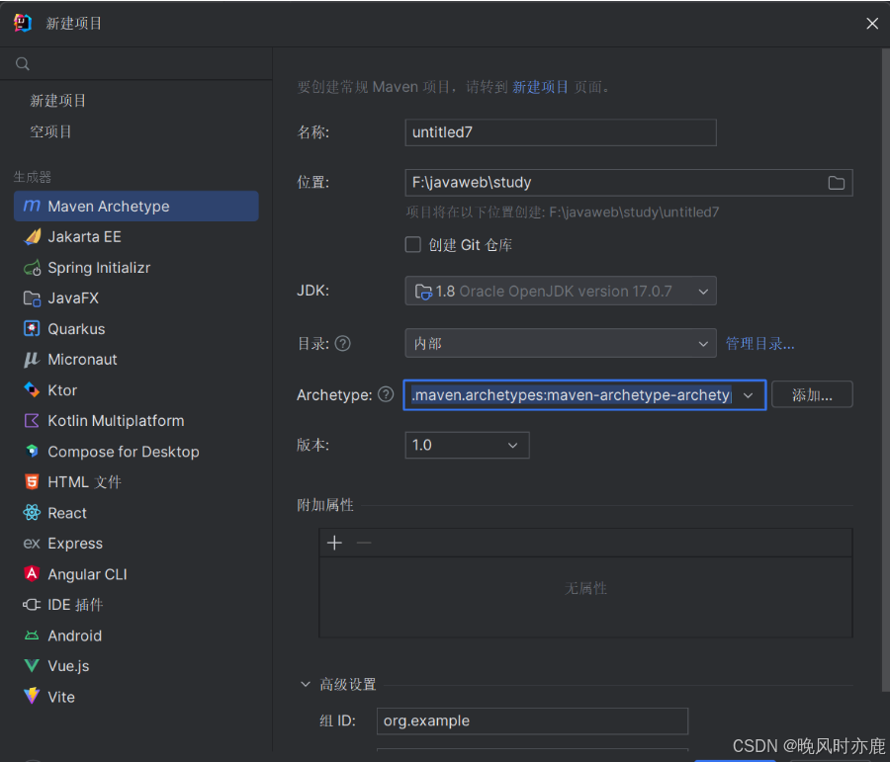
Task: Click the Angular CLI shield icon
Action: point(32,573)
